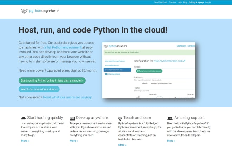
Task: Click the headline 'Host, run, and code Python in the cloud!'
Action: 93,30
